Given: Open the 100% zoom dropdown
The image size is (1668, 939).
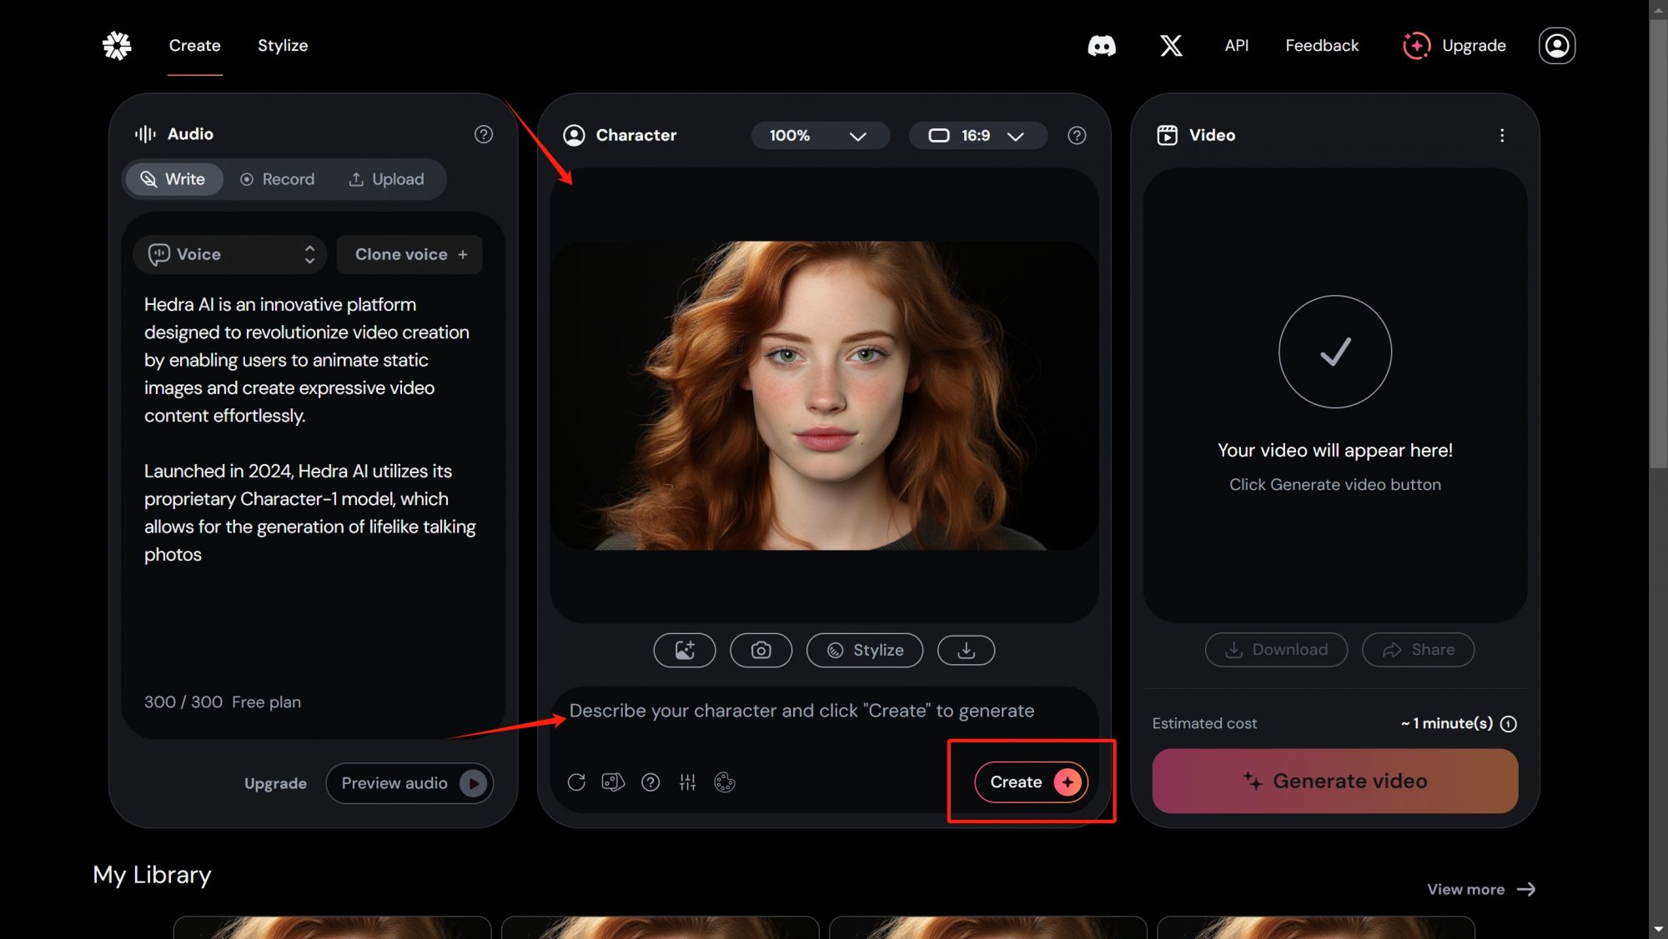Looking at the screenshot, I should 820,136.
